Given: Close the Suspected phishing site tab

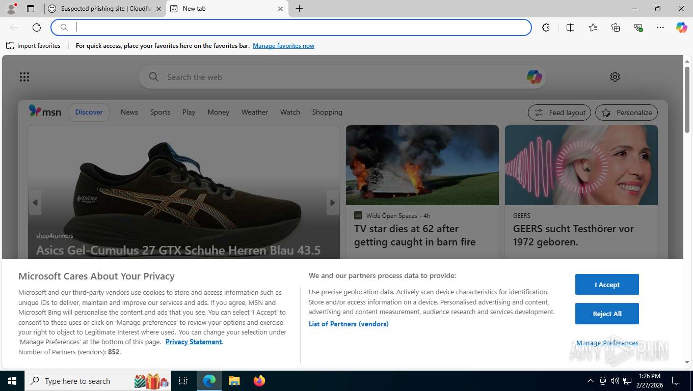Looking at the screenshot, I should 158,9.
